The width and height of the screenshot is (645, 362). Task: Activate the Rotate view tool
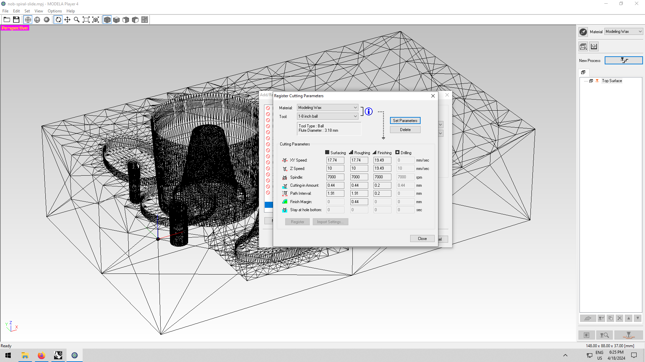pyautogui.click(x=58, y=20)
